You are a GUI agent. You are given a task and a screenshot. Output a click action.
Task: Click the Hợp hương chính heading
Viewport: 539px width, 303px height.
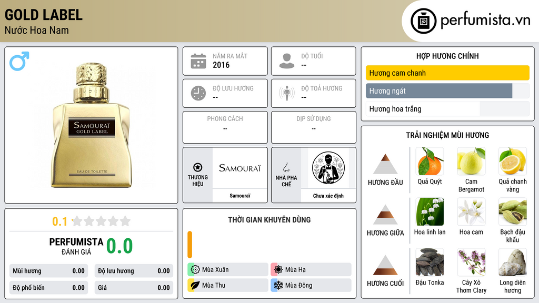447,56
